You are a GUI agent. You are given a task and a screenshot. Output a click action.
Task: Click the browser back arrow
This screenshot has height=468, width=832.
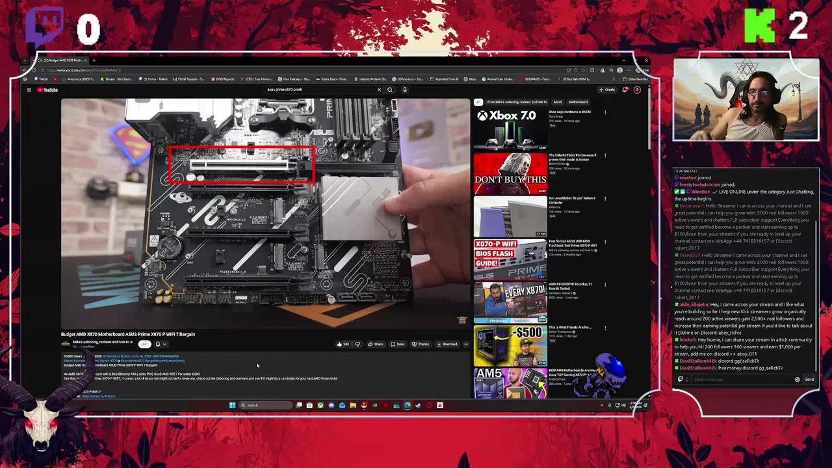(25, 70)
